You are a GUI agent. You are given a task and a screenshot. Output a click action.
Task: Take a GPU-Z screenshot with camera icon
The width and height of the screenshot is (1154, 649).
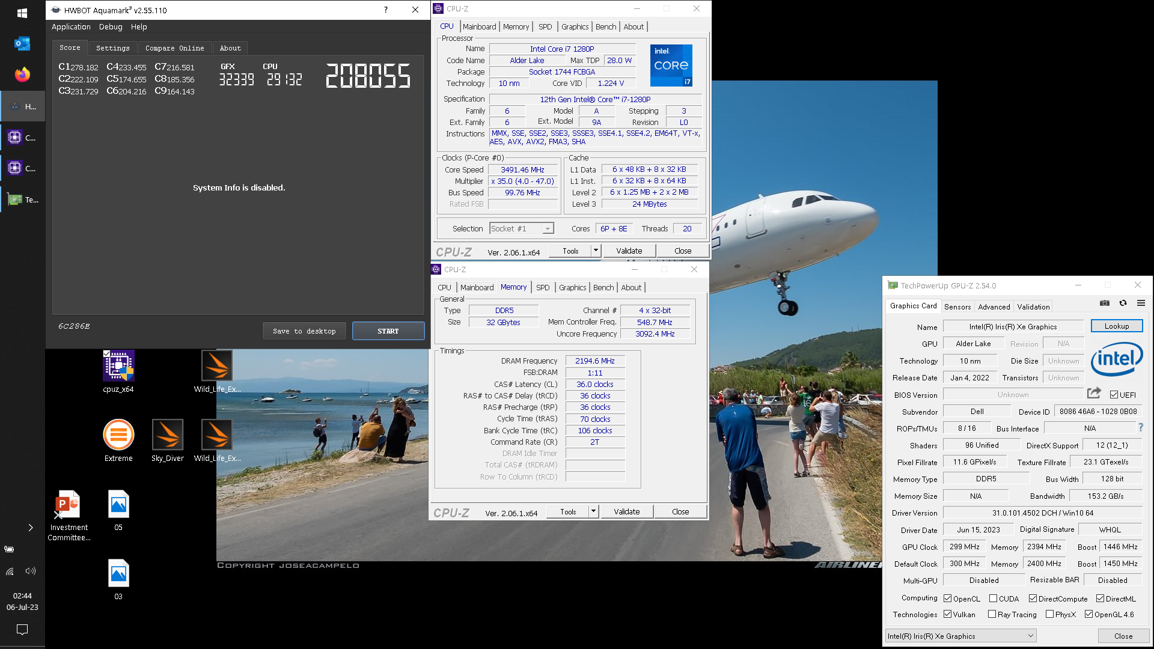1105,303
